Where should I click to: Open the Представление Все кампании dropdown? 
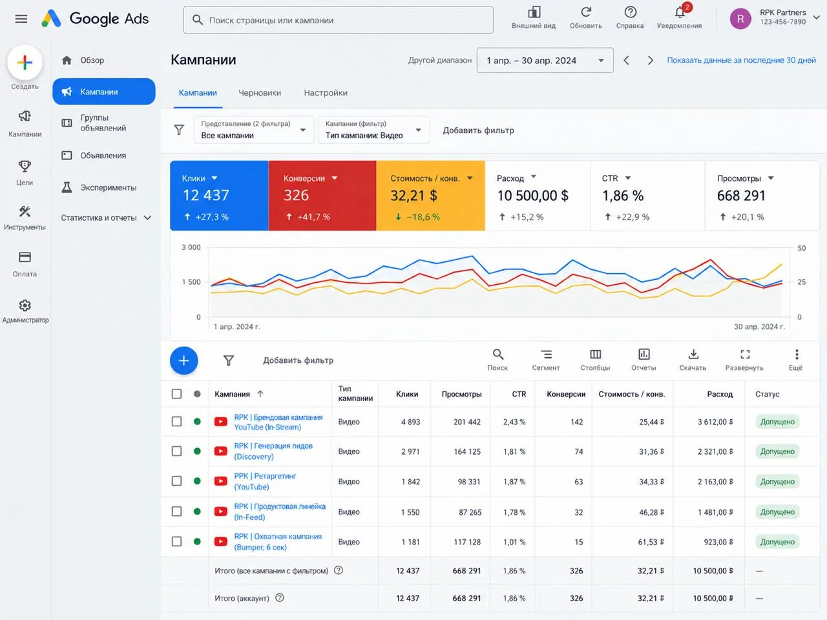pyautogui.click(x=254, y=130)
